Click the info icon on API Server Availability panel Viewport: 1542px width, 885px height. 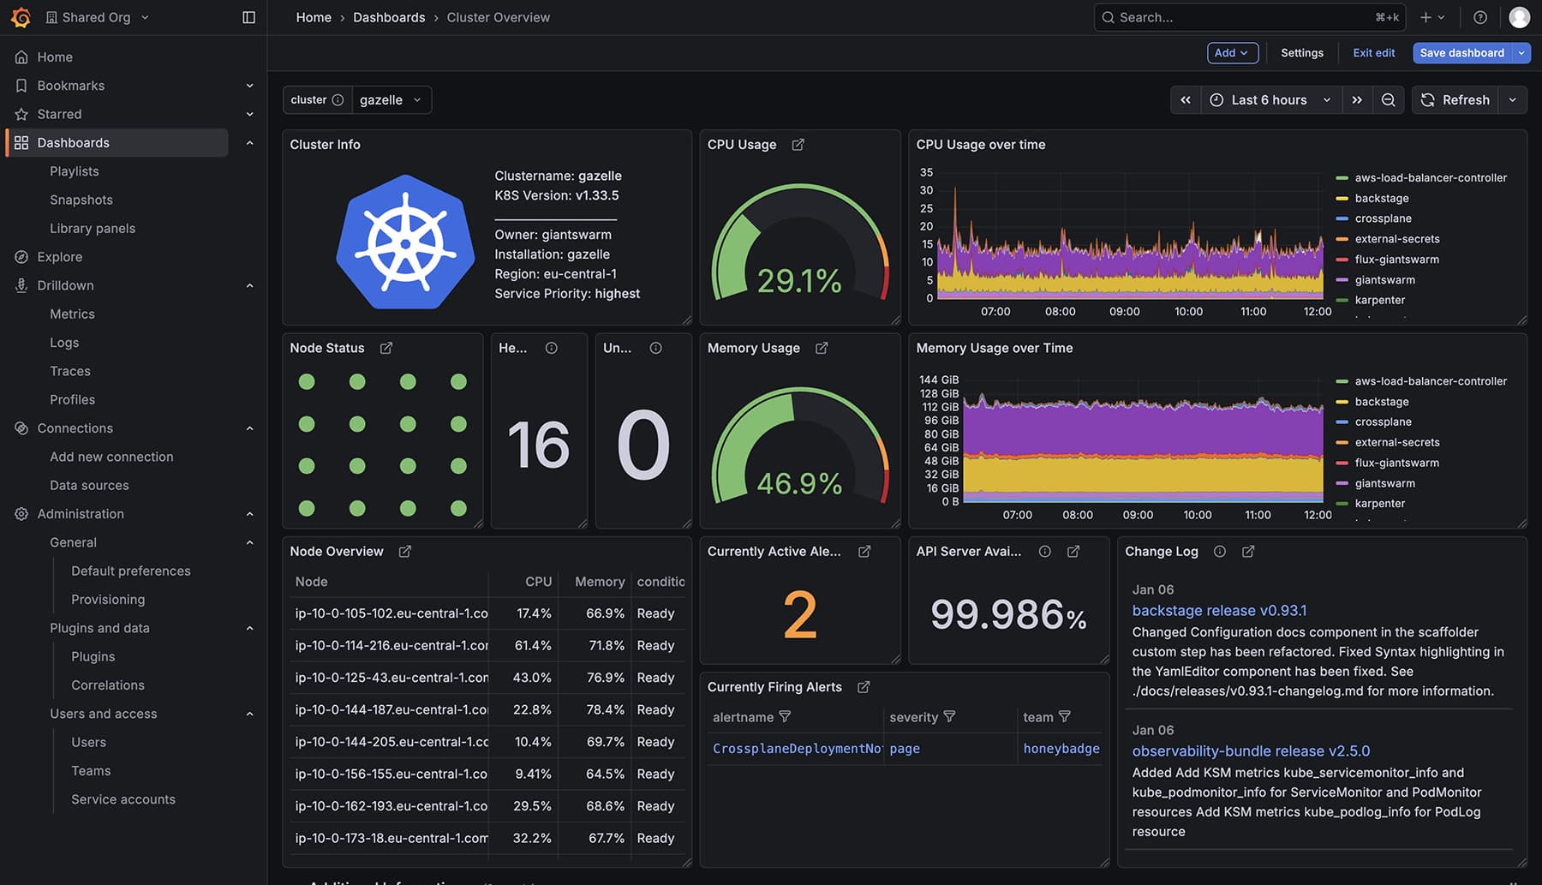[1044, 552]
